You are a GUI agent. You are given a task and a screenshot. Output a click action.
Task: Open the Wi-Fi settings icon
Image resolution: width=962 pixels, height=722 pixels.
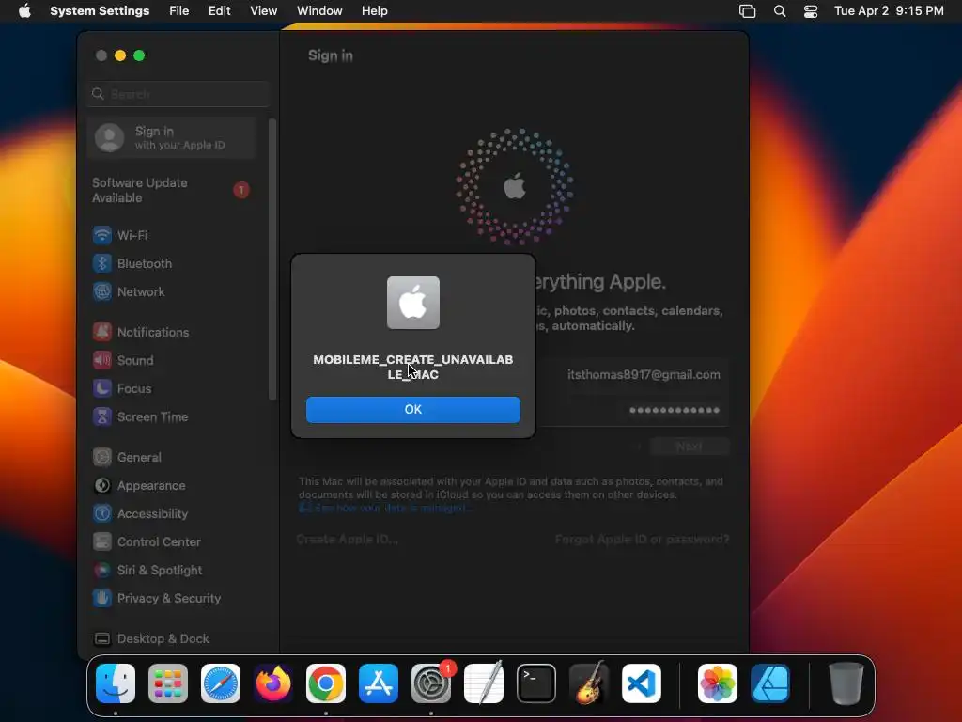[101, 235]
